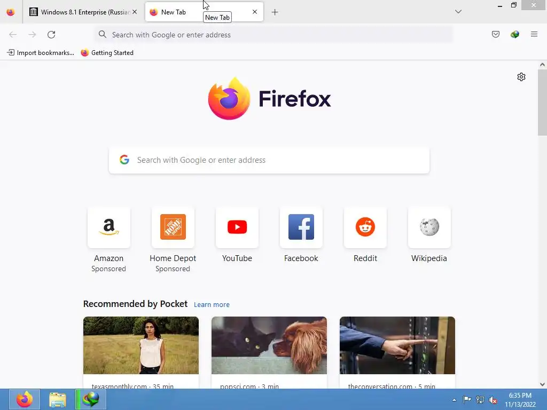Click Import bookmarks in bookmarks toolbar
The width and height of the screenshot is (547, 410).
point(41,53)
